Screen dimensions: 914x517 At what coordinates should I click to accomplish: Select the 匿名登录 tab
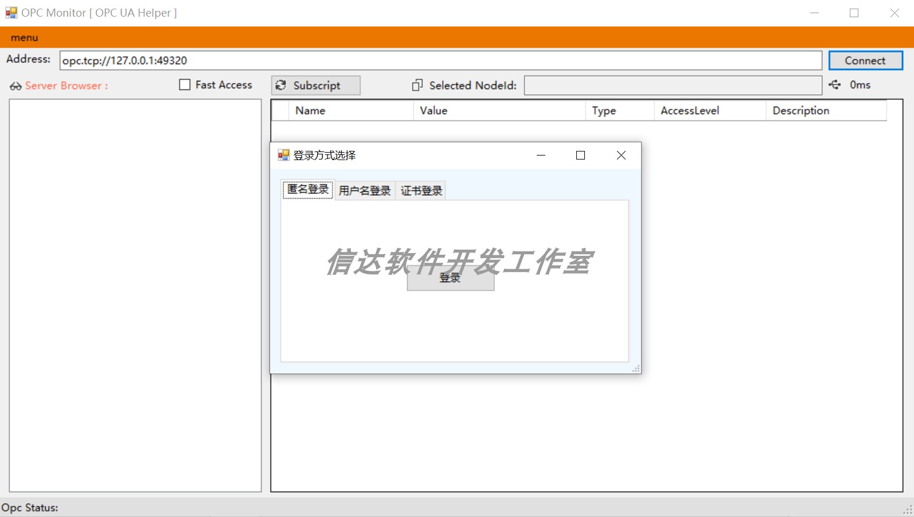tap(308, 189)
